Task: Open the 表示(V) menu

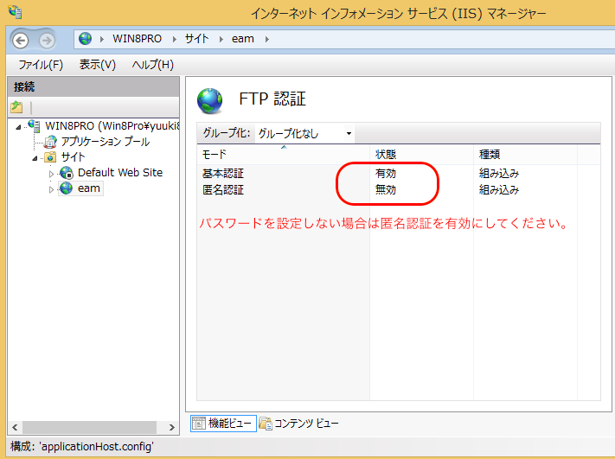Action: [x=97, y=65]
